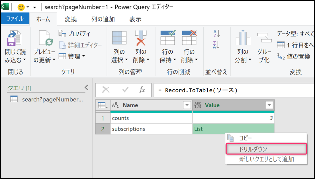
Task: Click the Excel logo icon in title bar
Action: 5,7
